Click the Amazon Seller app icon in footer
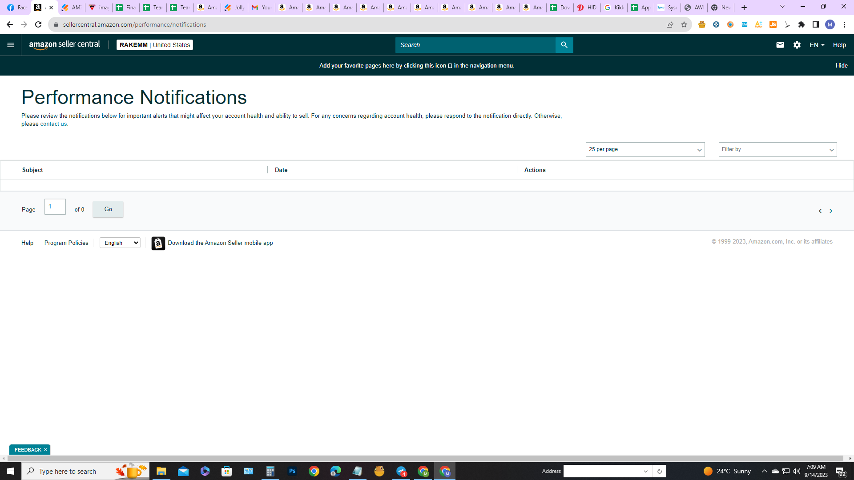This screenshot has width=854, height=480. click(x=158, y=243)
